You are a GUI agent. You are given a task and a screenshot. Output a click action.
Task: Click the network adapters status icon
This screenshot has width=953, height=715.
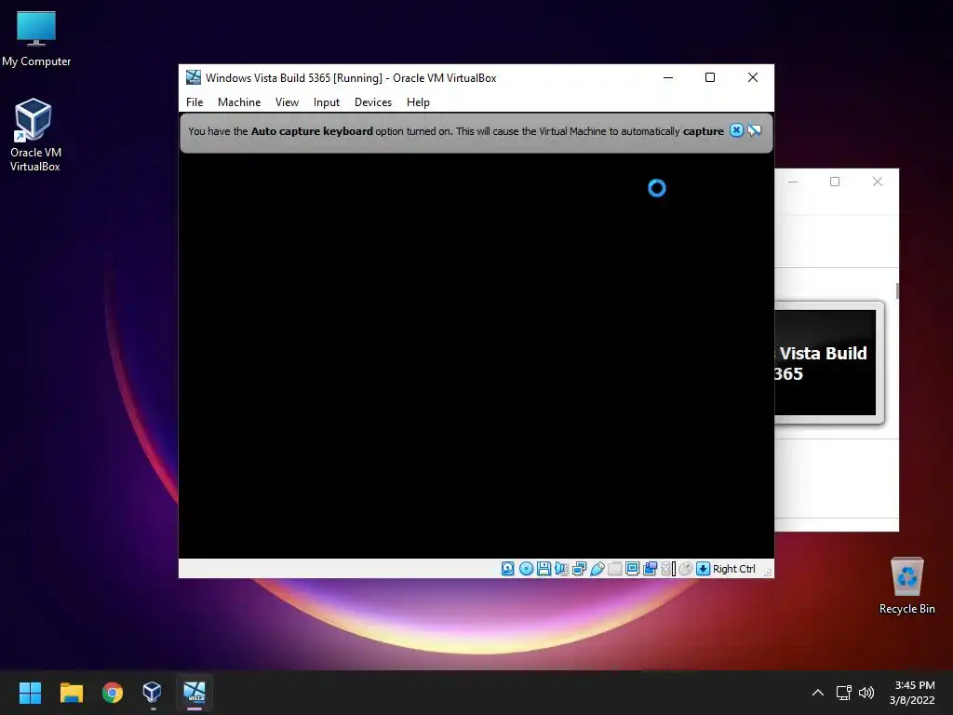[x=579, y=569]
